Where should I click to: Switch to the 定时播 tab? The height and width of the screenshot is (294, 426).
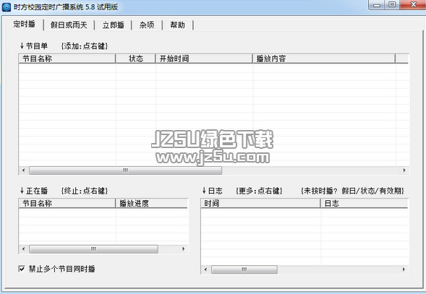click(24, 24)
